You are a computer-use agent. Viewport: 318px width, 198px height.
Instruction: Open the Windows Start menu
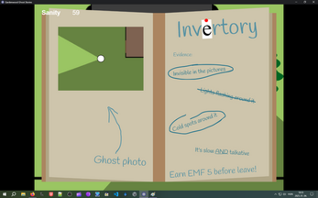pyautogui.click(x=5, y=194)
